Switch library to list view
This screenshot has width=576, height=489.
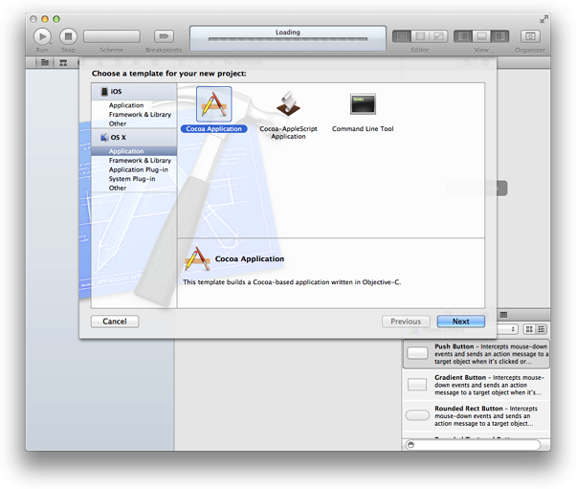click(x=542, y=329)
